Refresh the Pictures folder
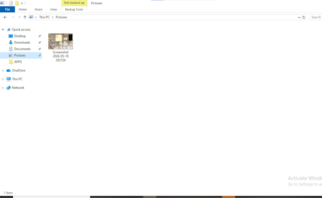 304,18
